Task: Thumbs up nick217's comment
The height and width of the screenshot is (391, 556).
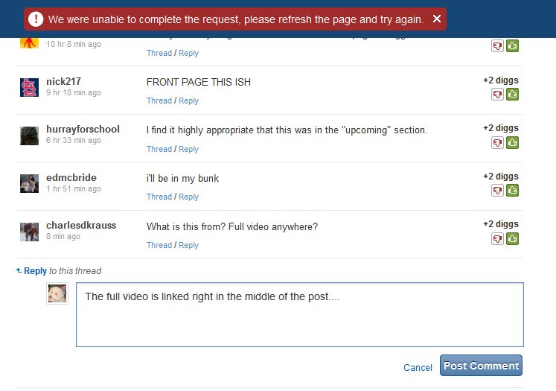Action: (512, 95)
